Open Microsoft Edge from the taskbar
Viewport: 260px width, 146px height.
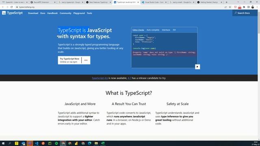point(90,143)
